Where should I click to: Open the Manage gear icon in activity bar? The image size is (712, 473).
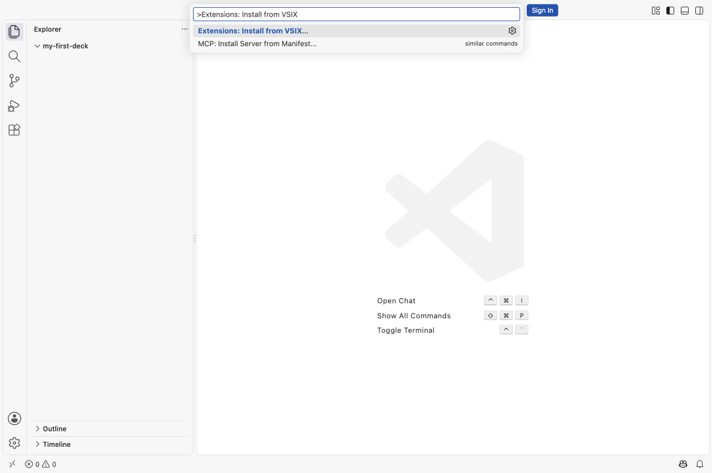pos(14,443)
